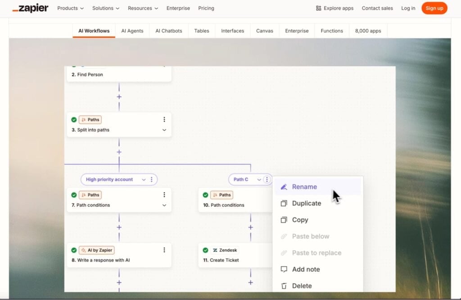Expand the Path C chevron
Viewport: 461px width, 300px height.
click(259, 180)
